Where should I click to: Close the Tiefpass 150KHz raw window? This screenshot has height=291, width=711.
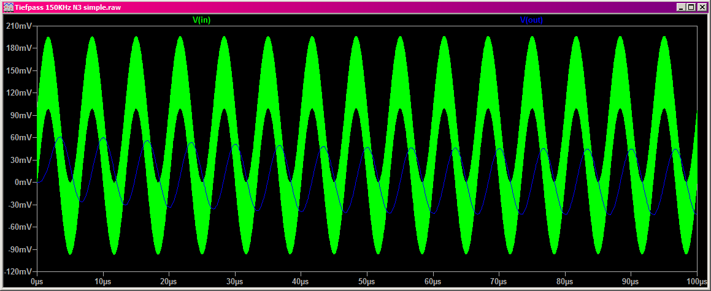pyautogui.click(x=702, y=7)
